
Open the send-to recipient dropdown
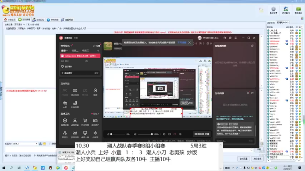click(25, 144)
